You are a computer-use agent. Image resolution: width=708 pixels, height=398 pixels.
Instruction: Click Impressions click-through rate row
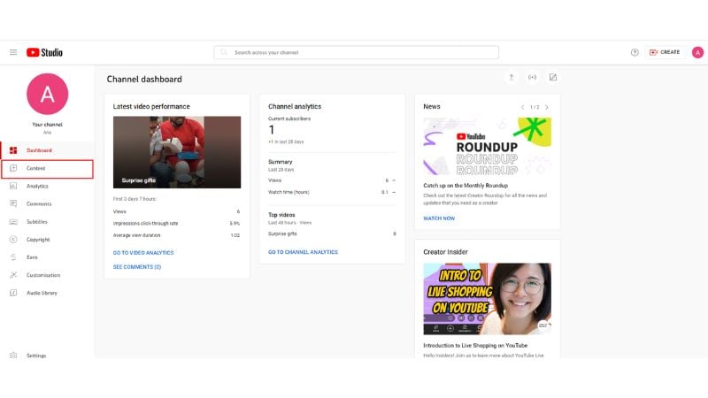coord(176,224)
